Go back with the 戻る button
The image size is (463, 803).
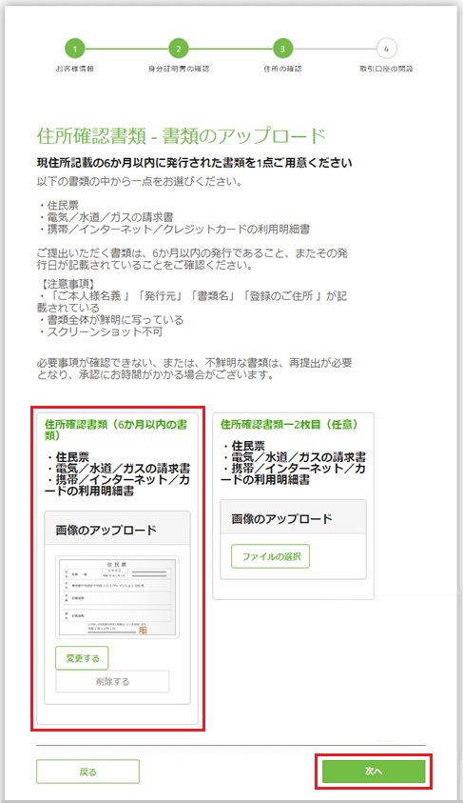[87, 772]
